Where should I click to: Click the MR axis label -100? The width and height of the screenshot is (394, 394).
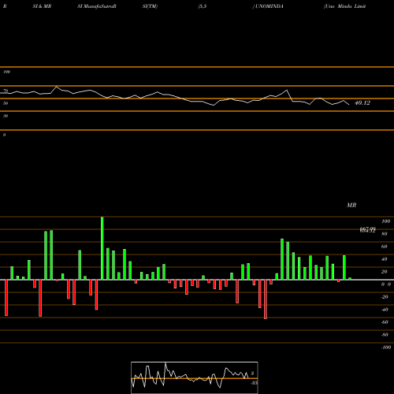pyautogui.click(x=386, y=348)
